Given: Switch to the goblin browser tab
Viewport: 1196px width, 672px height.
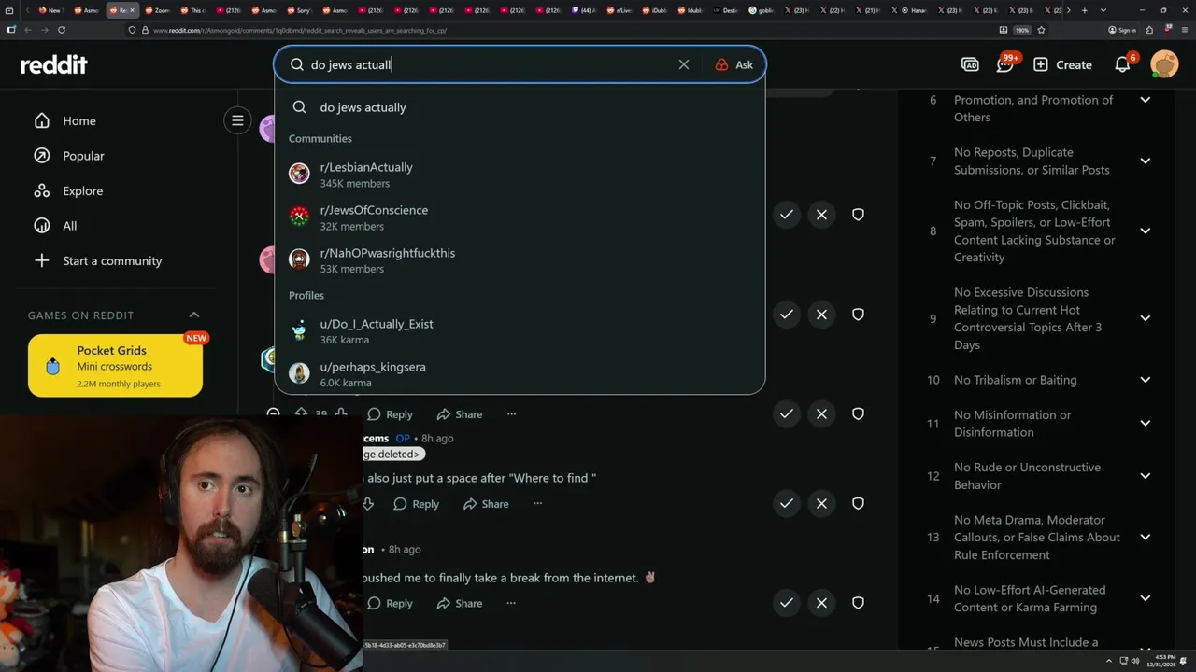Looking at the screenshot, I should point(761,10).
